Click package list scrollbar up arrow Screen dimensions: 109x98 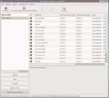tap(106, 14)
